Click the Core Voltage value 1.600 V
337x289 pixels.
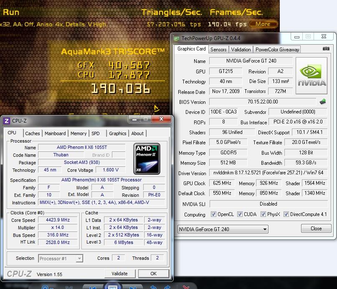[111, 170]
